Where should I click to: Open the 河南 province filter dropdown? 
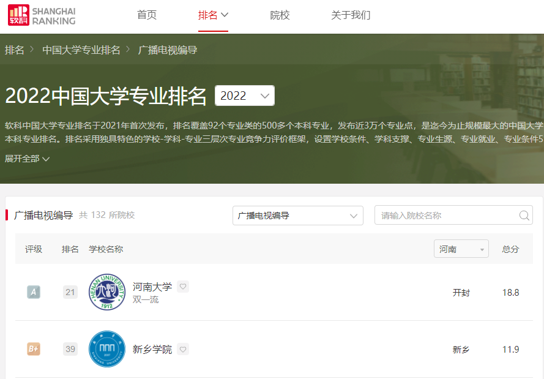click(x=461, y=249)
